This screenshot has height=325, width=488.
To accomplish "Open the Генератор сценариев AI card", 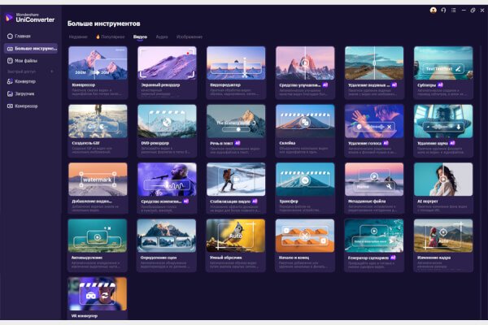I will click(x=374, y=245).
